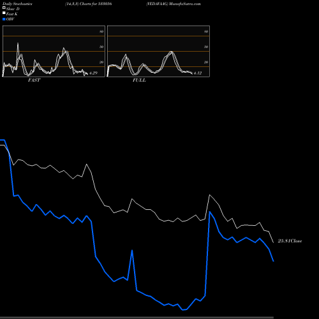Viewport: 319px width, 319px height.
Task: Click the 50 level label in FAST chart
Action: coord(101,47)
